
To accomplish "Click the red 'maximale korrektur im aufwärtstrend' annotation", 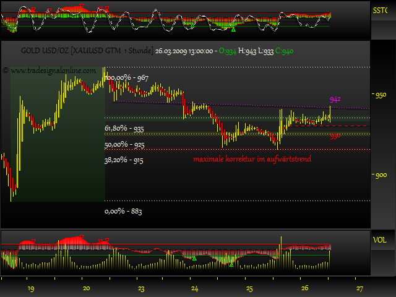I will [x=252, y=159].
